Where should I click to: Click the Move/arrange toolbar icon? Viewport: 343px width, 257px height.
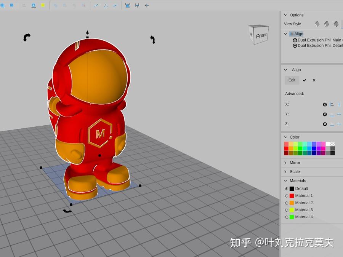click(x=146, y=5)
